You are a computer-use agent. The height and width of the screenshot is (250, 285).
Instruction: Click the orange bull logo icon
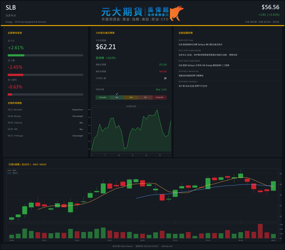pos(177,13)
